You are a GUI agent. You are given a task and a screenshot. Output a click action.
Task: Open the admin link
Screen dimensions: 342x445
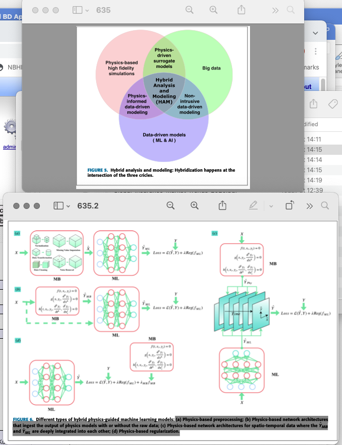[9, 147]
